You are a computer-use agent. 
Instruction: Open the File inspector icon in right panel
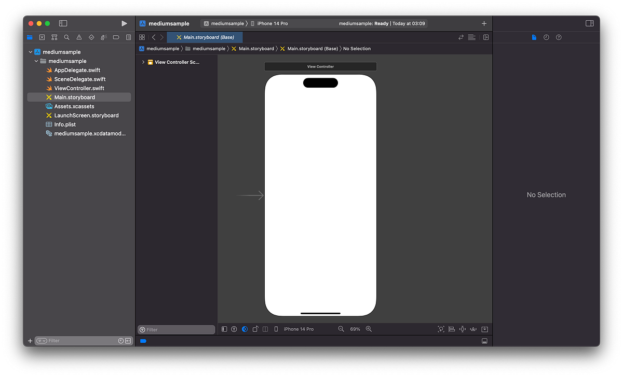[x=534, y=37]
